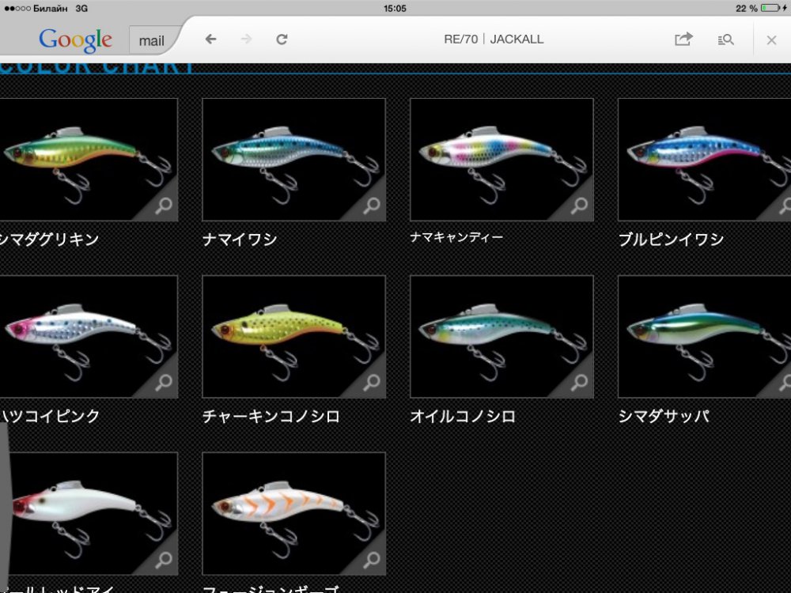The image size is (791, 593).
Task: Close the browser page with X
Action: pos(771,40)
